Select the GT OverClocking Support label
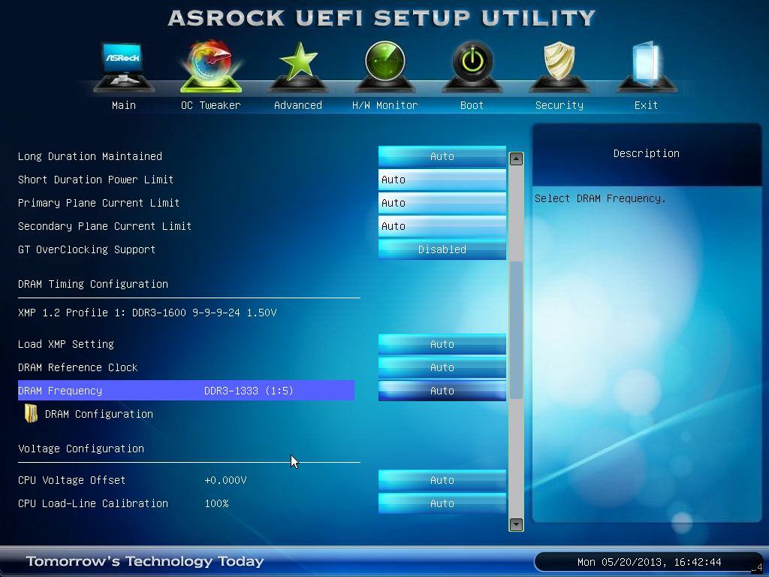The height and width of the screenshot is (577, 769). pyautogui.click(x=86, y=249)
